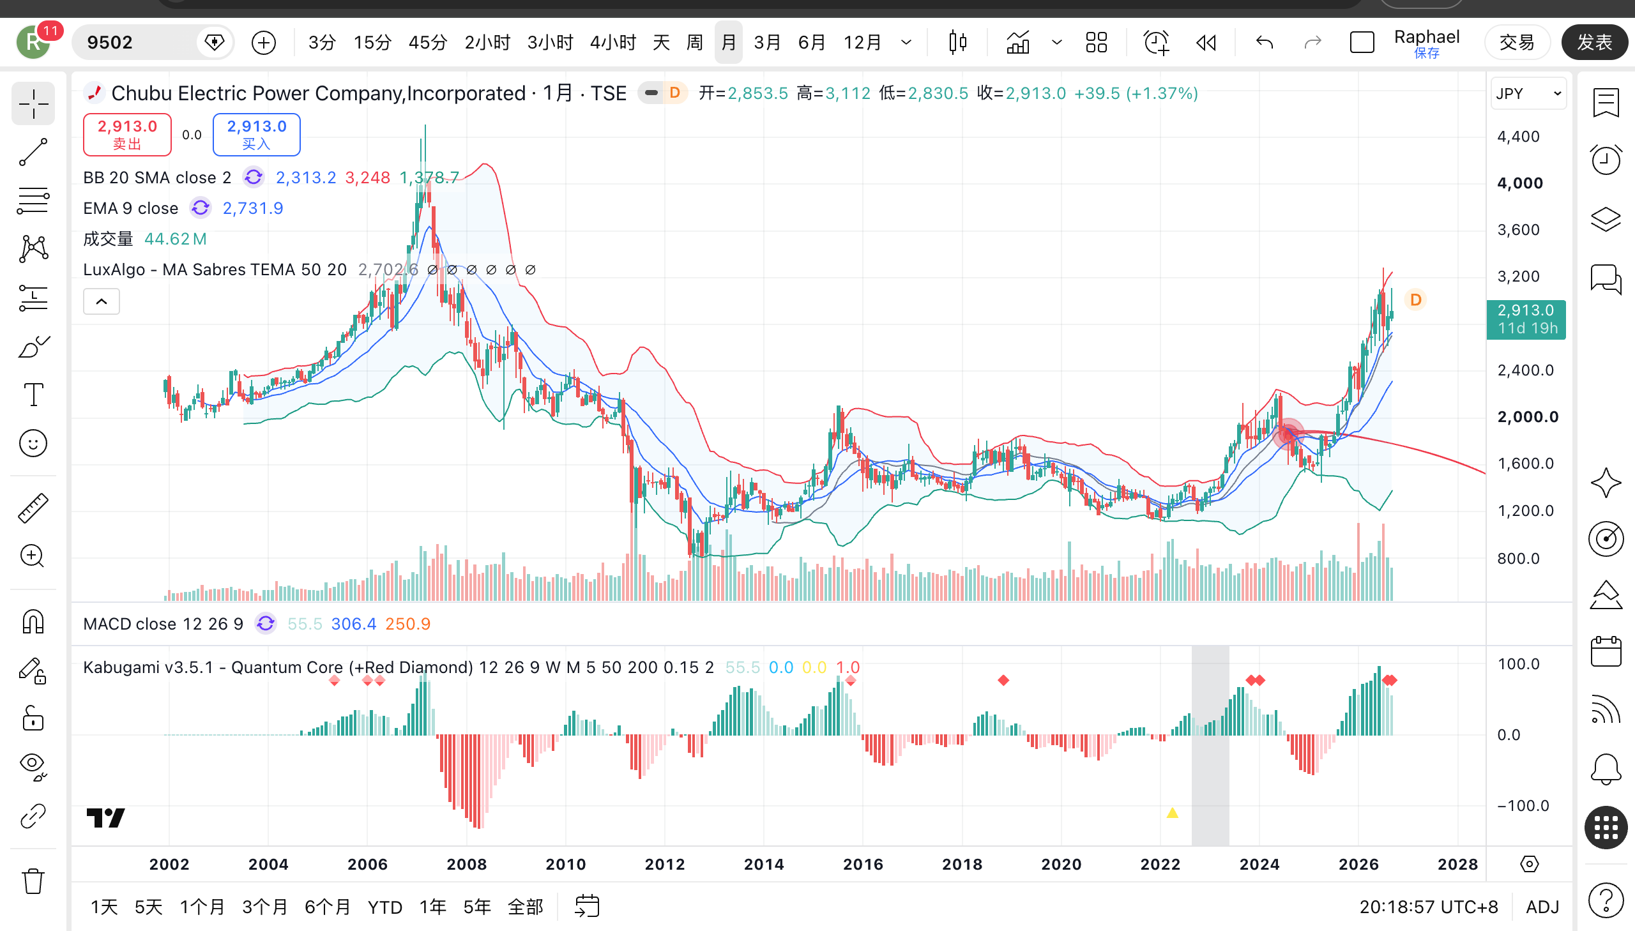The height and width of the screenshot is (931, 1635).
Task: Select the 12月 timeframe
Action: tap(863, 43)
